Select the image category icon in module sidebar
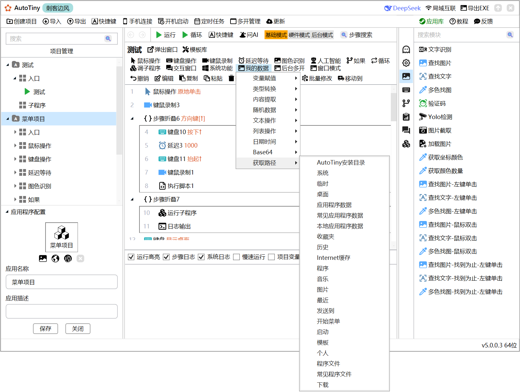Screen dimensions: 520x392 (x=406, y=76)
